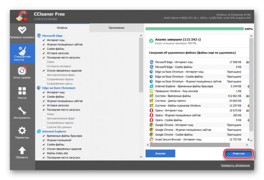Click up arrow of results vertical scrollbar
264x180 pixels.
tap(251, 36)
